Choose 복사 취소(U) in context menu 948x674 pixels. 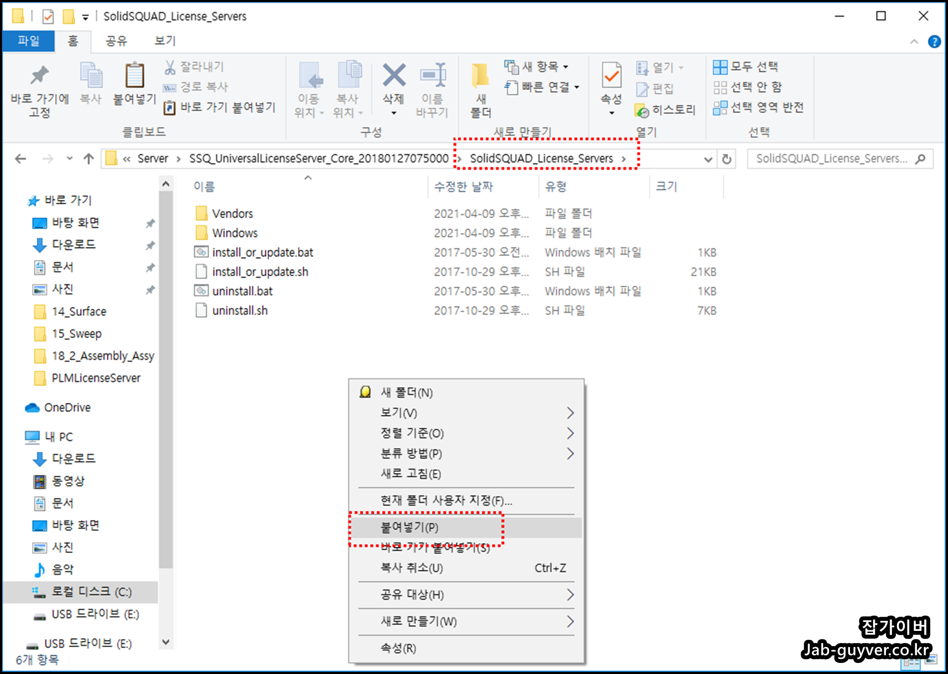click(x=466, y=568)
